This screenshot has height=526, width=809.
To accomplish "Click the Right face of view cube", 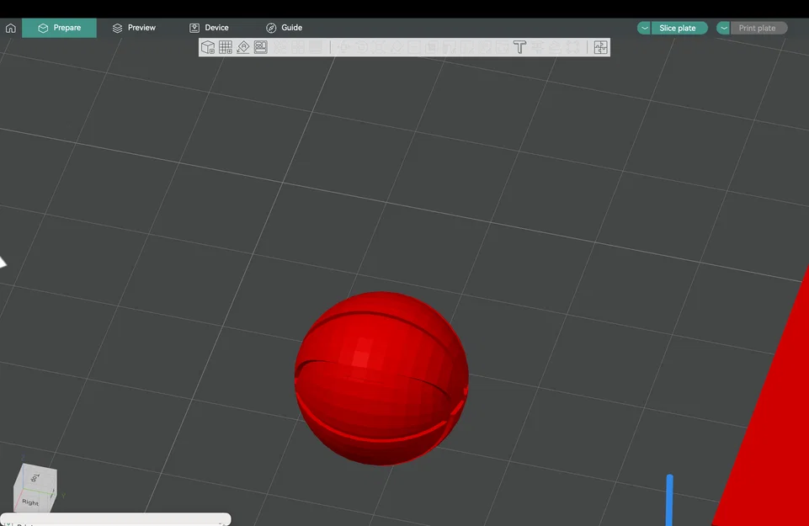I will (x=32, y=500).
